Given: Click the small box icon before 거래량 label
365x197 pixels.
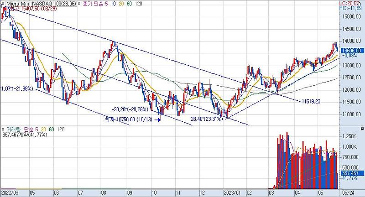Looking at the screenshot, I should [x=3, y=129].
